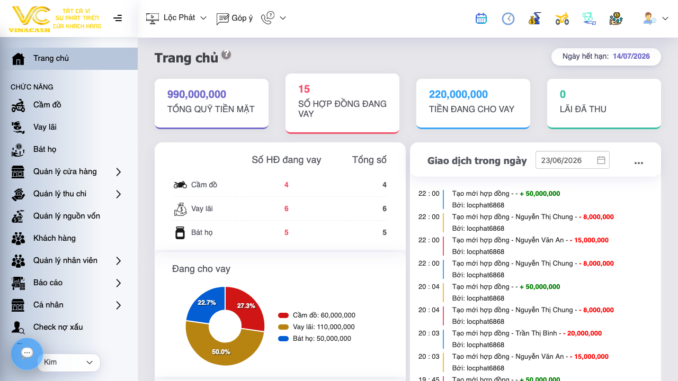The height and width of the screenshot is (381, 678).
Task: Click the blue 22.7% pie slice
Action: click(x=207, y=303)
